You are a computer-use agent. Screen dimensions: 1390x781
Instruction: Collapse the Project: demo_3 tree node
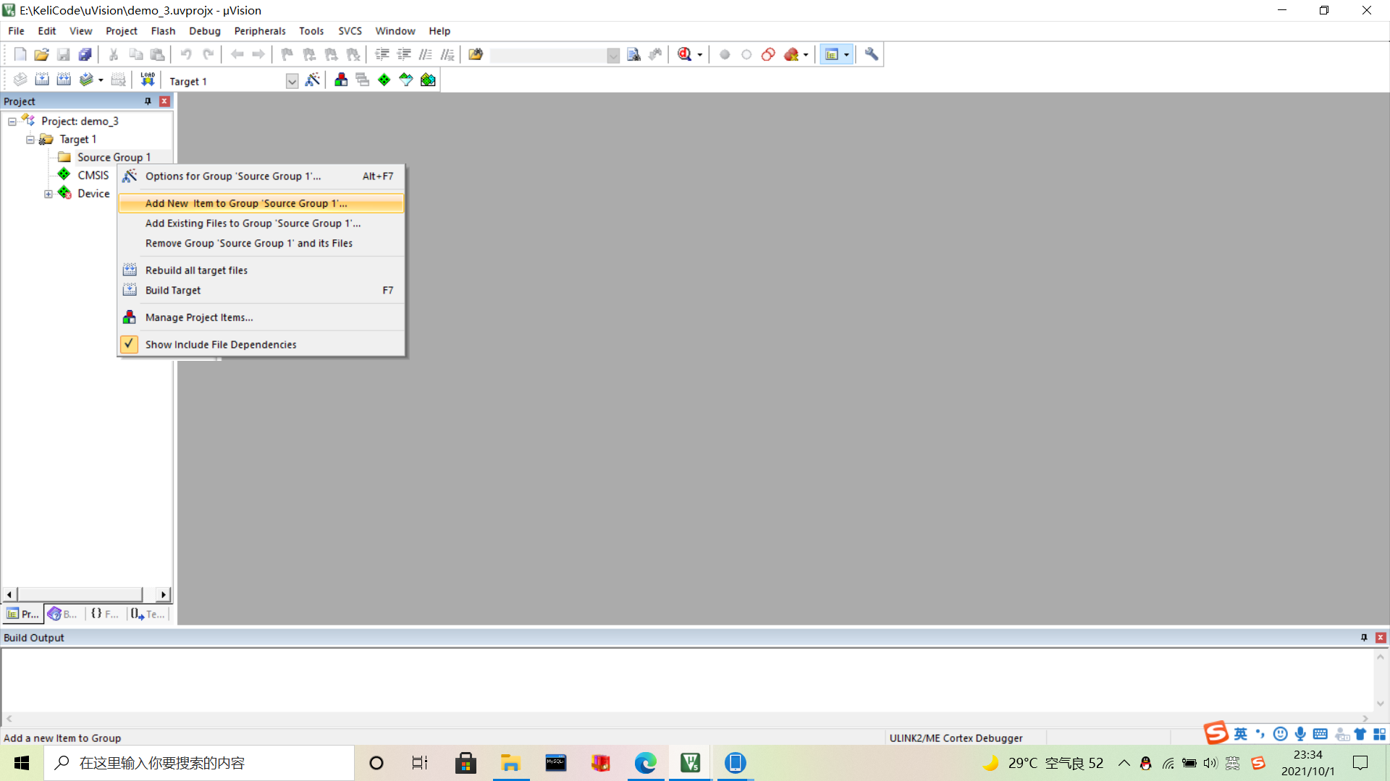pyautogui.click(x=12, y=121)
